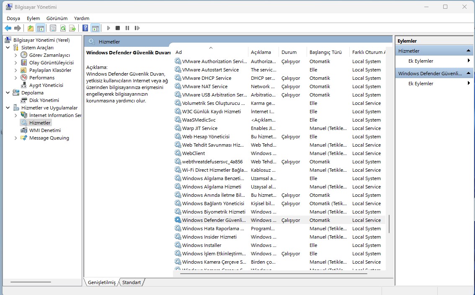The height and width of the screenshot is (295, 475).
Task: Start the selected service with play icon
Action: coord(108,28)
